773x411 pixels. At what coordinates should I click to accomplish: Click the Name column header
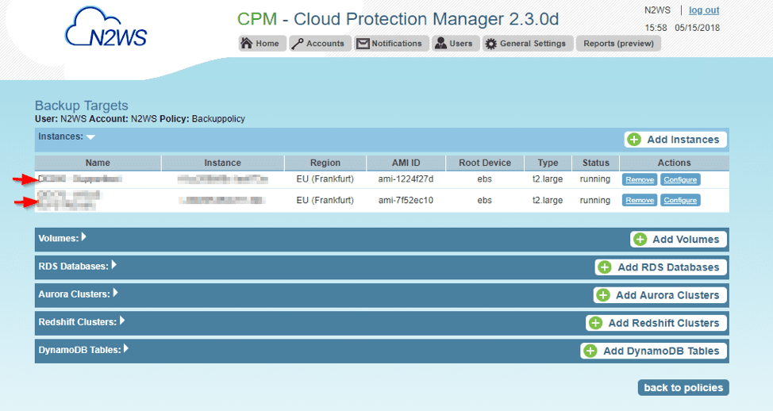(98, 163)
